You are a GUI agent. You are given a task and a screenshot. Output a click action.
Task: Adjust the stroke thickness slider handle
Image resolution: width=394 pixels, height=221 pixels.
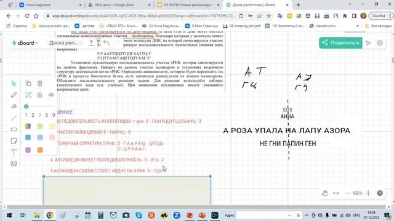click(x=26, y=106)
